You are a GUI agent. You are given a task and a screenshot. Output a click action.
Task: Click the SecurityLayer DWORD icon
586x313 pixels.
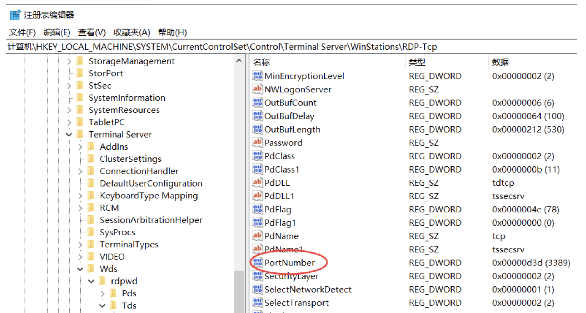(257, 276)
